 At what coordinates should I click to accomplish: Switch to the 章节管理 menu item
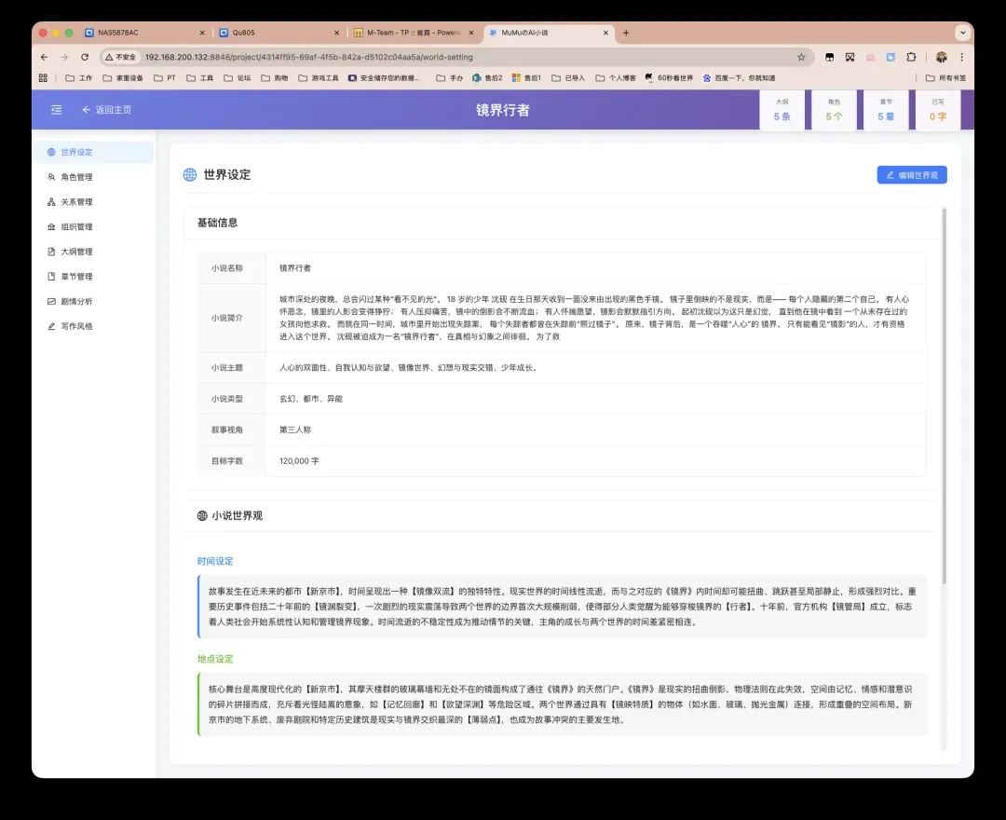[x=76, y=277]
